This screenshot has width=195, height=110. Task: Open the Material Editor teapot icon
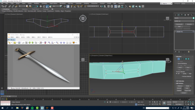pos(130,6)
